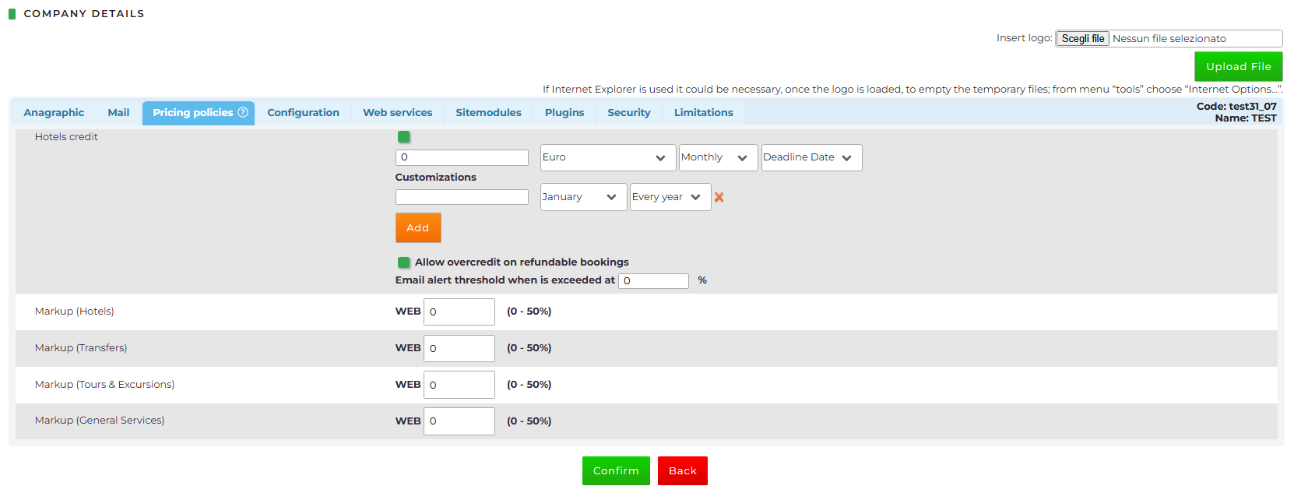Toggle the Hotels credit green checkbox

pos(403,137)
